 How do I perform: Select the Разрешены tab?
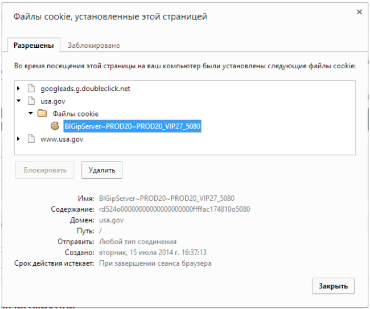click(x=34, y=46)
